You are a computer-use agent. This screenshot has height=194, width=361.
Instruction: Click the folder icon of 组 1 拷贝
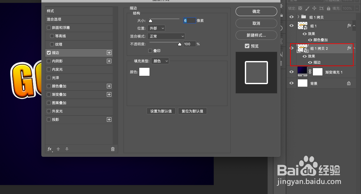(304, 17)
